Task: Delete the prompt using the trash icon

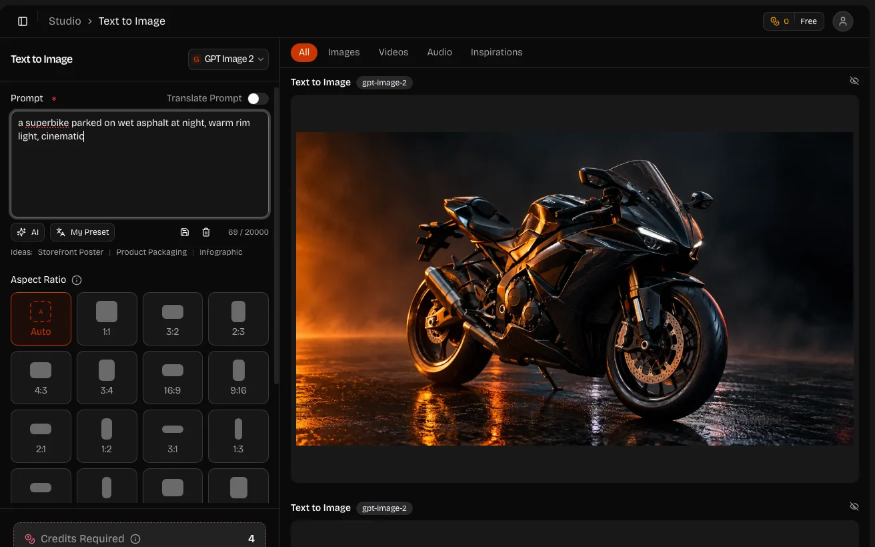Action: 206,232
